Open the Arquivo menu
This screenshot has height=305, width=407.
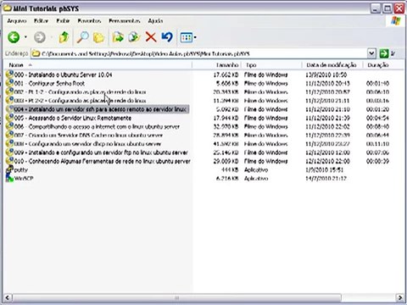[x=17, y=21]
